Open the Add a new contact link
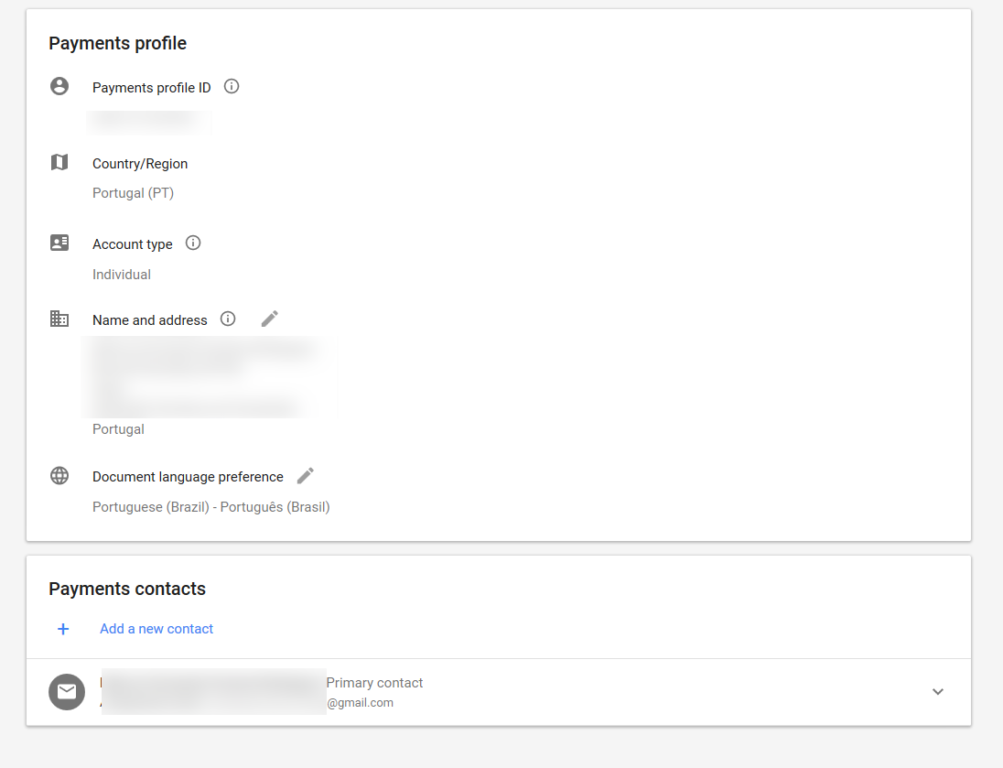 (x=156, y=629)
